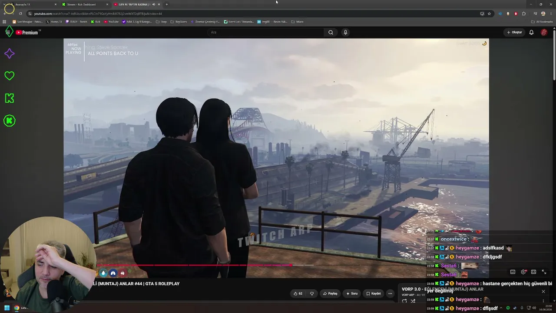Open the Windows Start menu

coord(7,308)
